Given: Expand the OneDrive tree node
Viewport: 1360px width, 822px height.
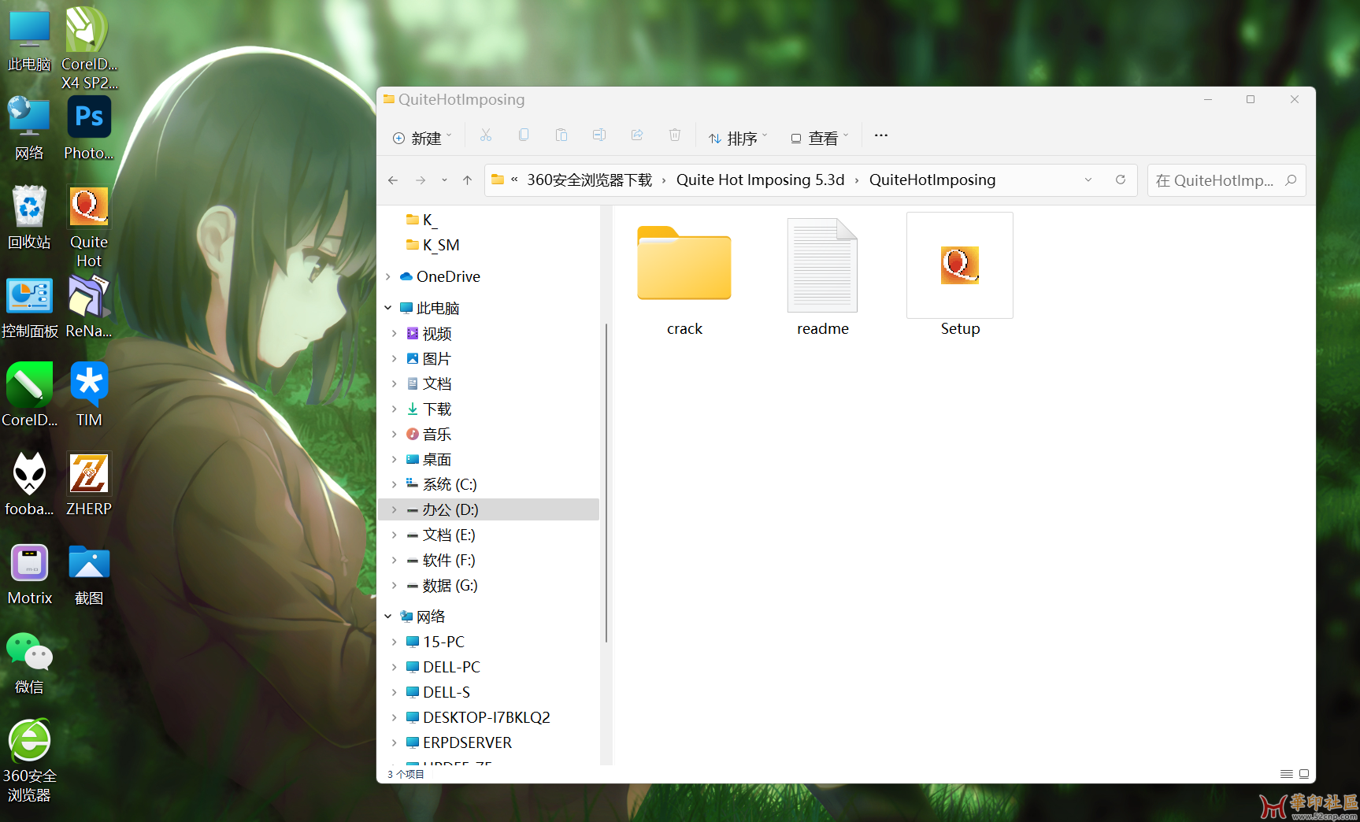Looking at the screenshot, I should click(388, 276).
